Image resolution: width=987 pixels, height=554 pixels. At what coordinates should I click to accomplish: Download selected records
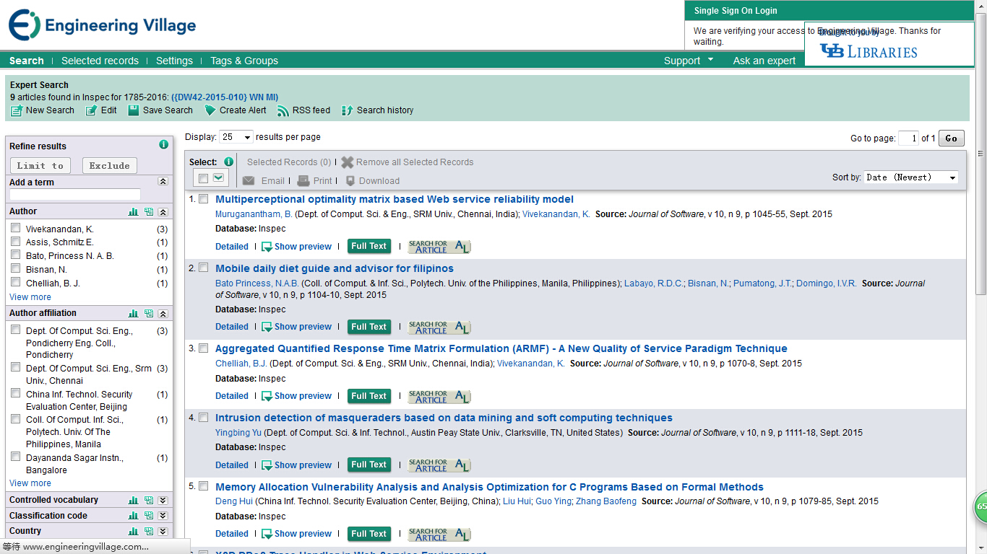[372, 181]
